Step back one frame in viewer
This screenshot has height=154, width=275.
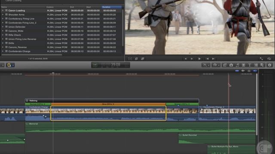coord(186,59)
